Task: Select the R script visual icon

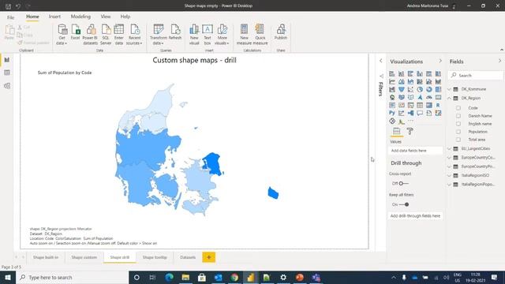Action: point(438,105)
